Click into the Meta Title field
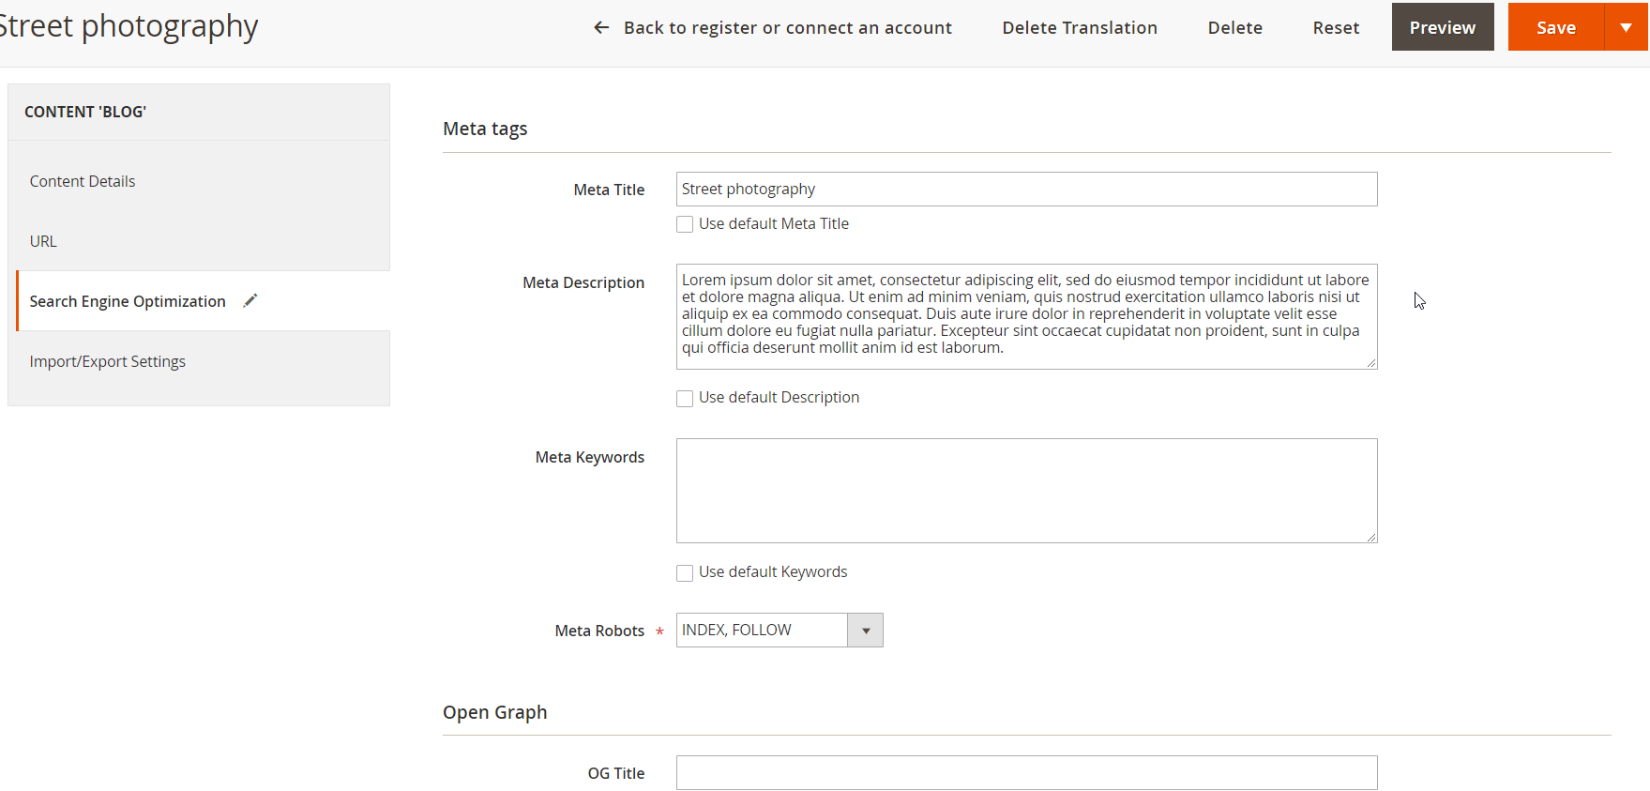The width and height of the screenshot is (1650, 791). [1026, 190]
